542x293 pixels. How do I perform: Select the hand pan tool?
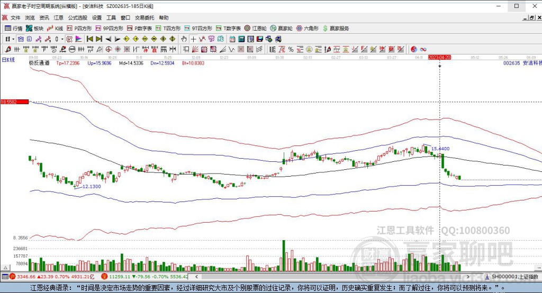coord(184,39)
